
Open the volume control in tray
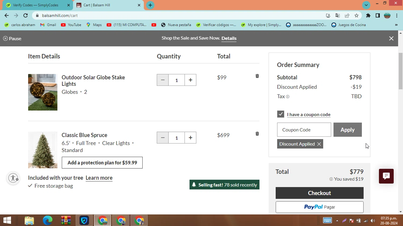tap(373, 221)
